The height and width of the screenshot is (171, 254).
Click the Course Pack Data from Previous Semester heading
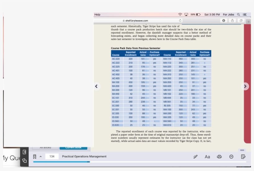[x=136, y=48]
